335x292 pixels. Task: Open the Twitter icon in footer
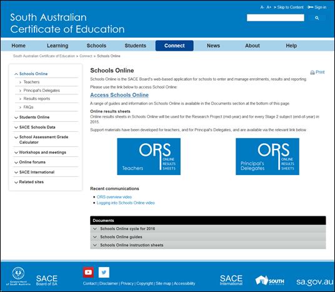pos(104,273)
